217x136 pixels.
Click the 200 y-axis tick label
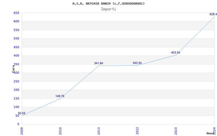pos(16,90)
